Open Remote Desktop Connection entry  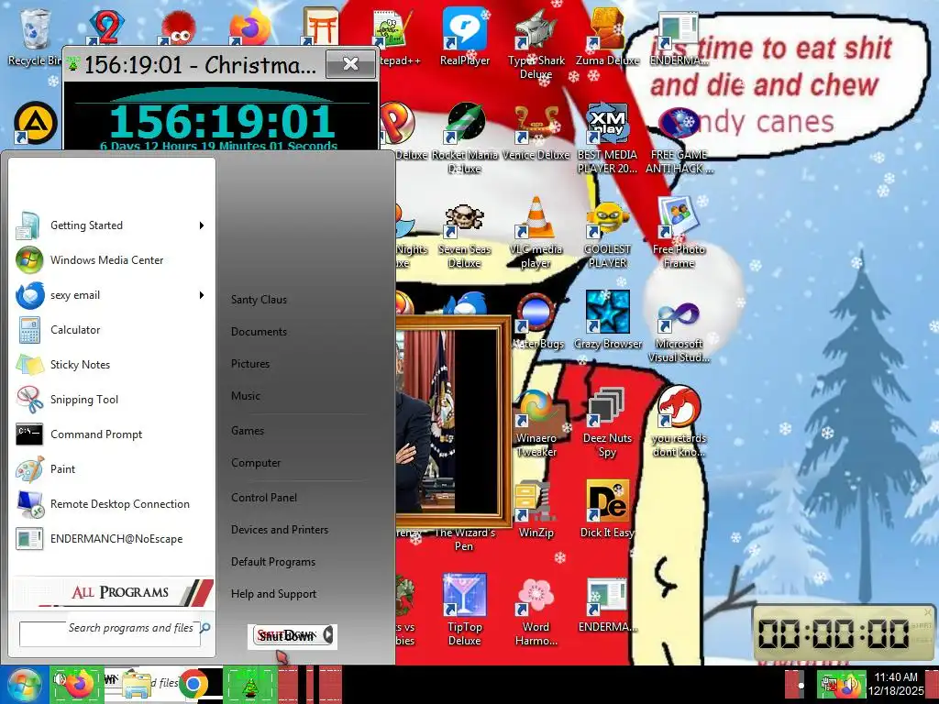[x=111, y=504]
